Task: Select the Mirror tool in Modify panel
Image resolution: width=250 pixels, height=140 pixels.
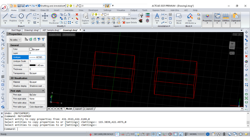Action: (x=65, y=19)
